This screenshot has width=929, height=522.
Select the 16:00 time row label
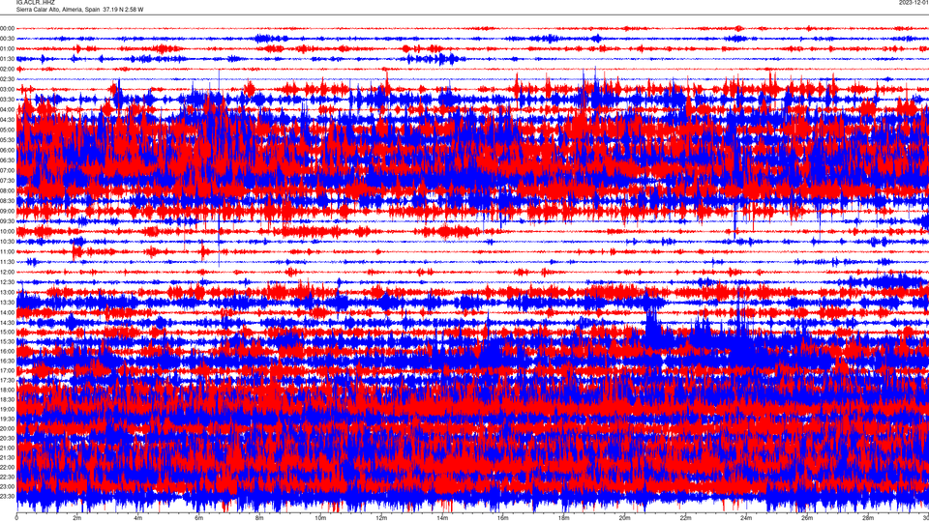click(x=7, y=352)
